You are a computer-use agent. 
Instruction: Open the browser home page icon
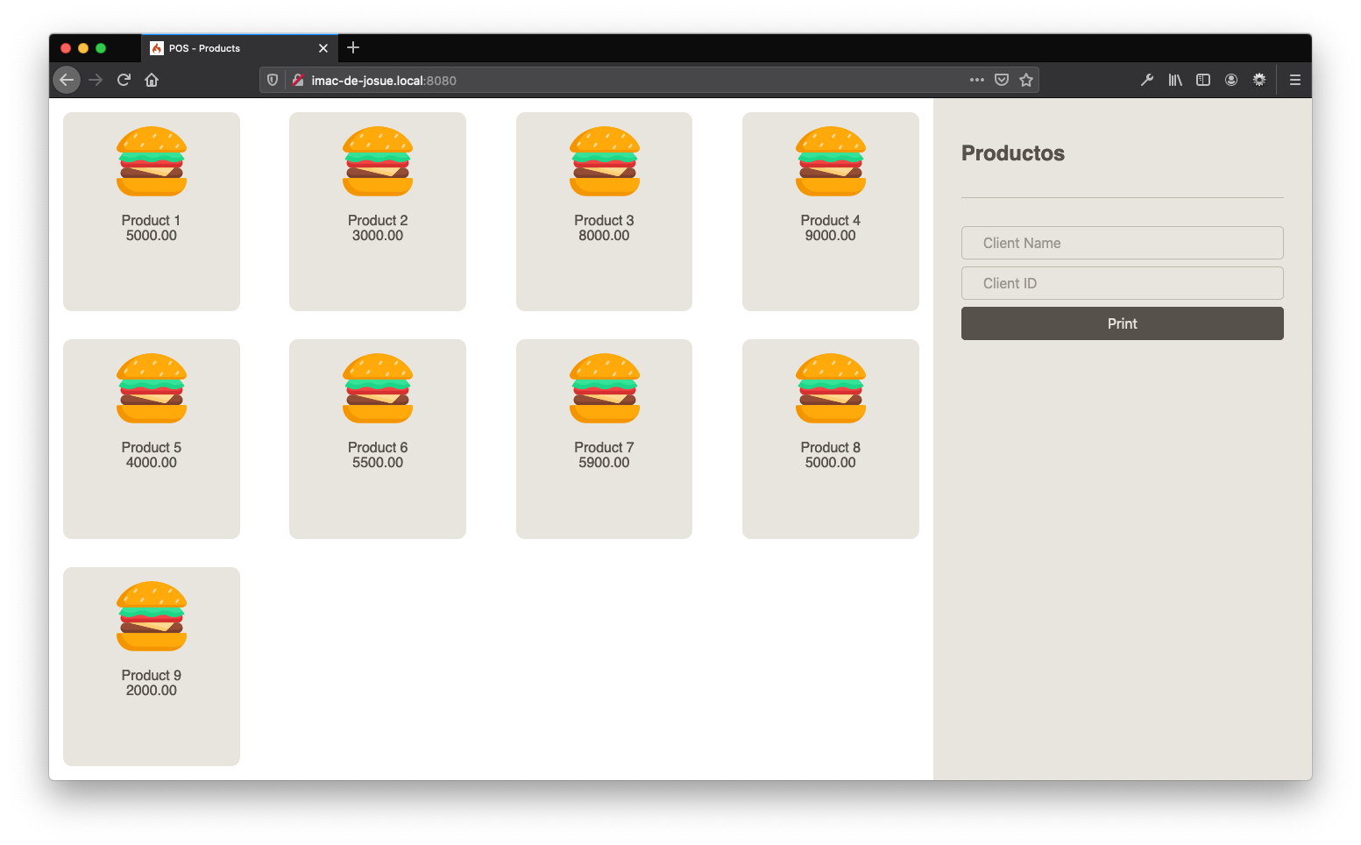pos(151,79)
